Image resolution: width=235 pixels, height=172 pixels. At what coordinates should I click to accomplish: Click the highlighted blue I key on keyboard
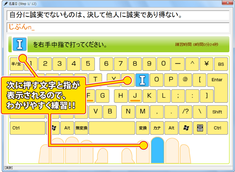point(142,80)
